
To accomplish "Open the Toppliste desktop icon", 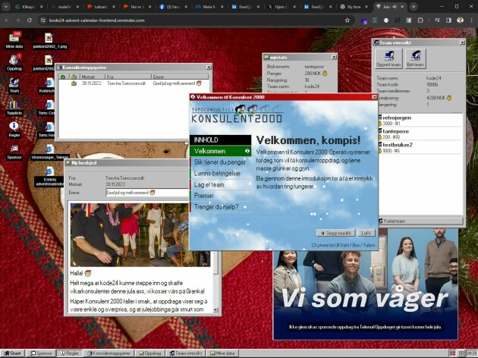I will [14, 107].
